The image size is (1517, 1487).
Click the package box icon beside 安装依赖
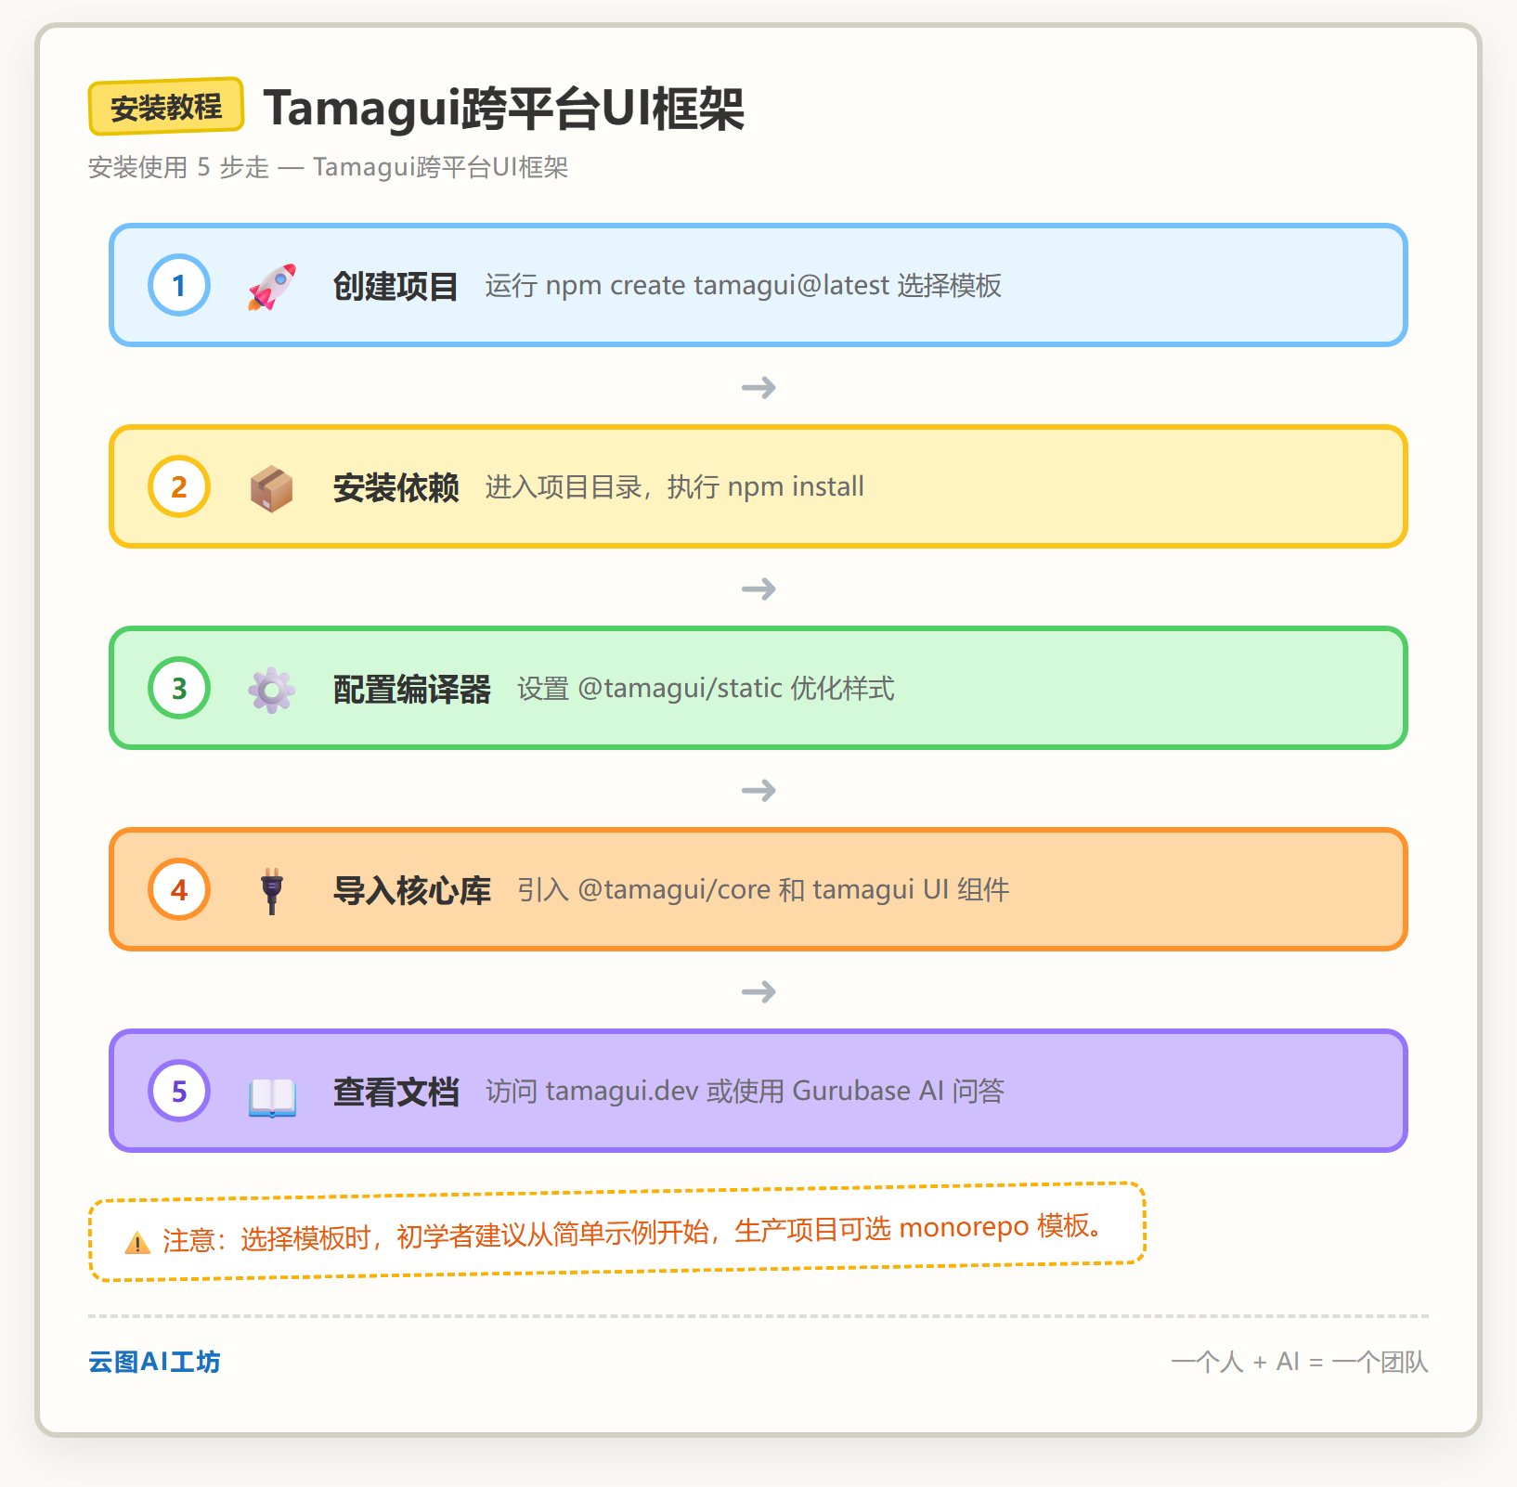coord(272,487)
